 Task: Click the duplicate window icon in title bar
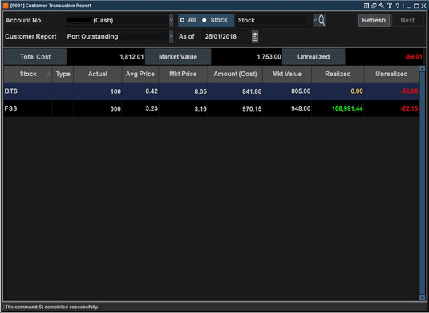pos(374,6)
